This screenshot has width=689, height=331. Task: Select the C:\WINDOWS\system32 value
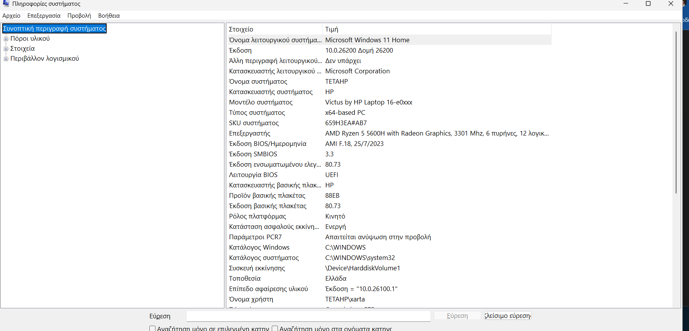[x=360, y=258]
